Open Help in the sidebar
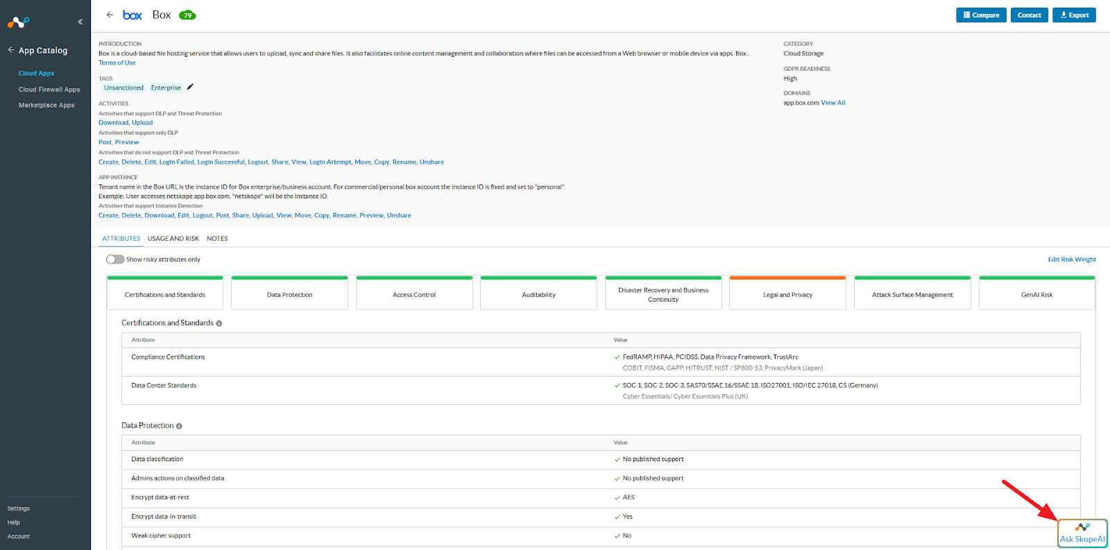The image size is (1110, 550). pos(14,522)
